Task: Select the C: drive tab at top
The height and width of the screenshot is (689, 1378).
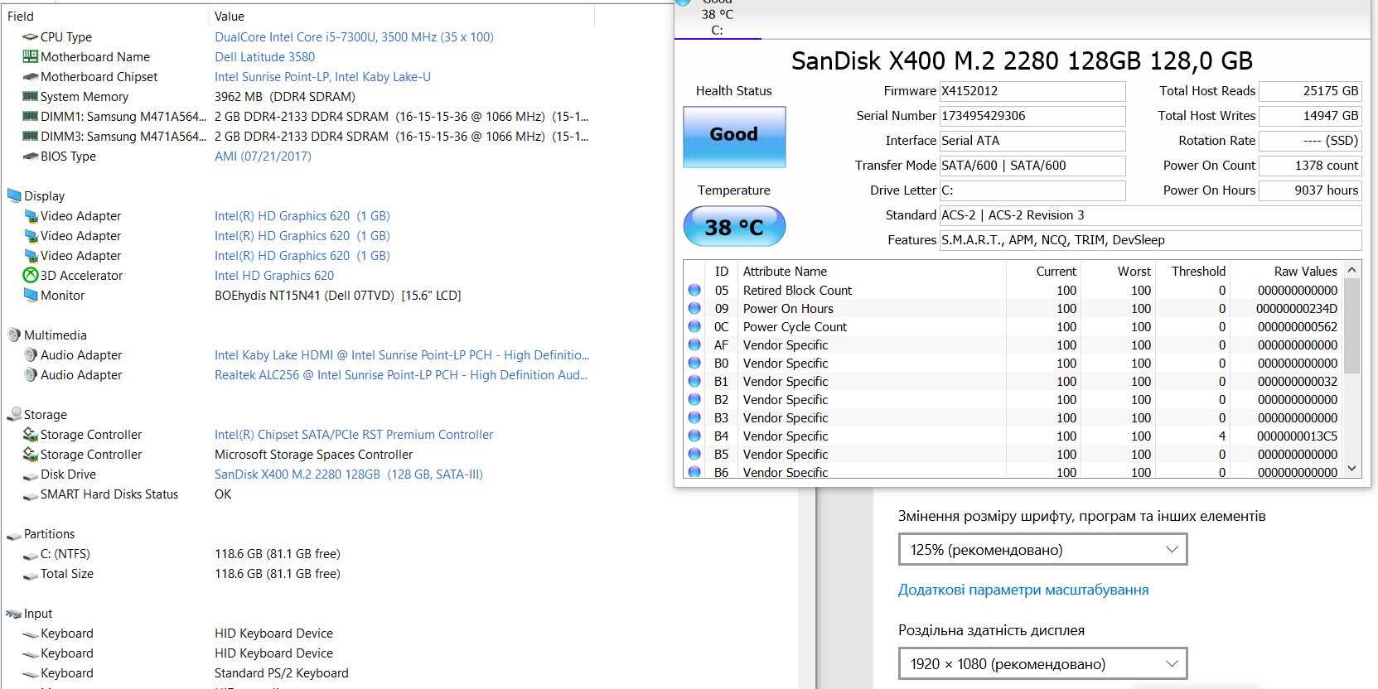Action: point(718,18)
